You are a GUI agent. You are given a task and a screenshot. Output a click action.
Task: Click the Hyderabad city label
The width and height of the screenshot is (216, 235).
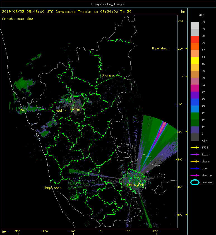tap(160, 48)
